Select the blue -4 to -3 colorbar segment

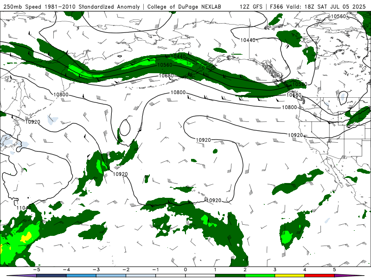point(81,276)
